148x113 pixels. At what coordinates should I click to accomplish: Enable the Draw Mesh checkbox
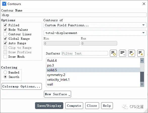click(x=5, y=56)
